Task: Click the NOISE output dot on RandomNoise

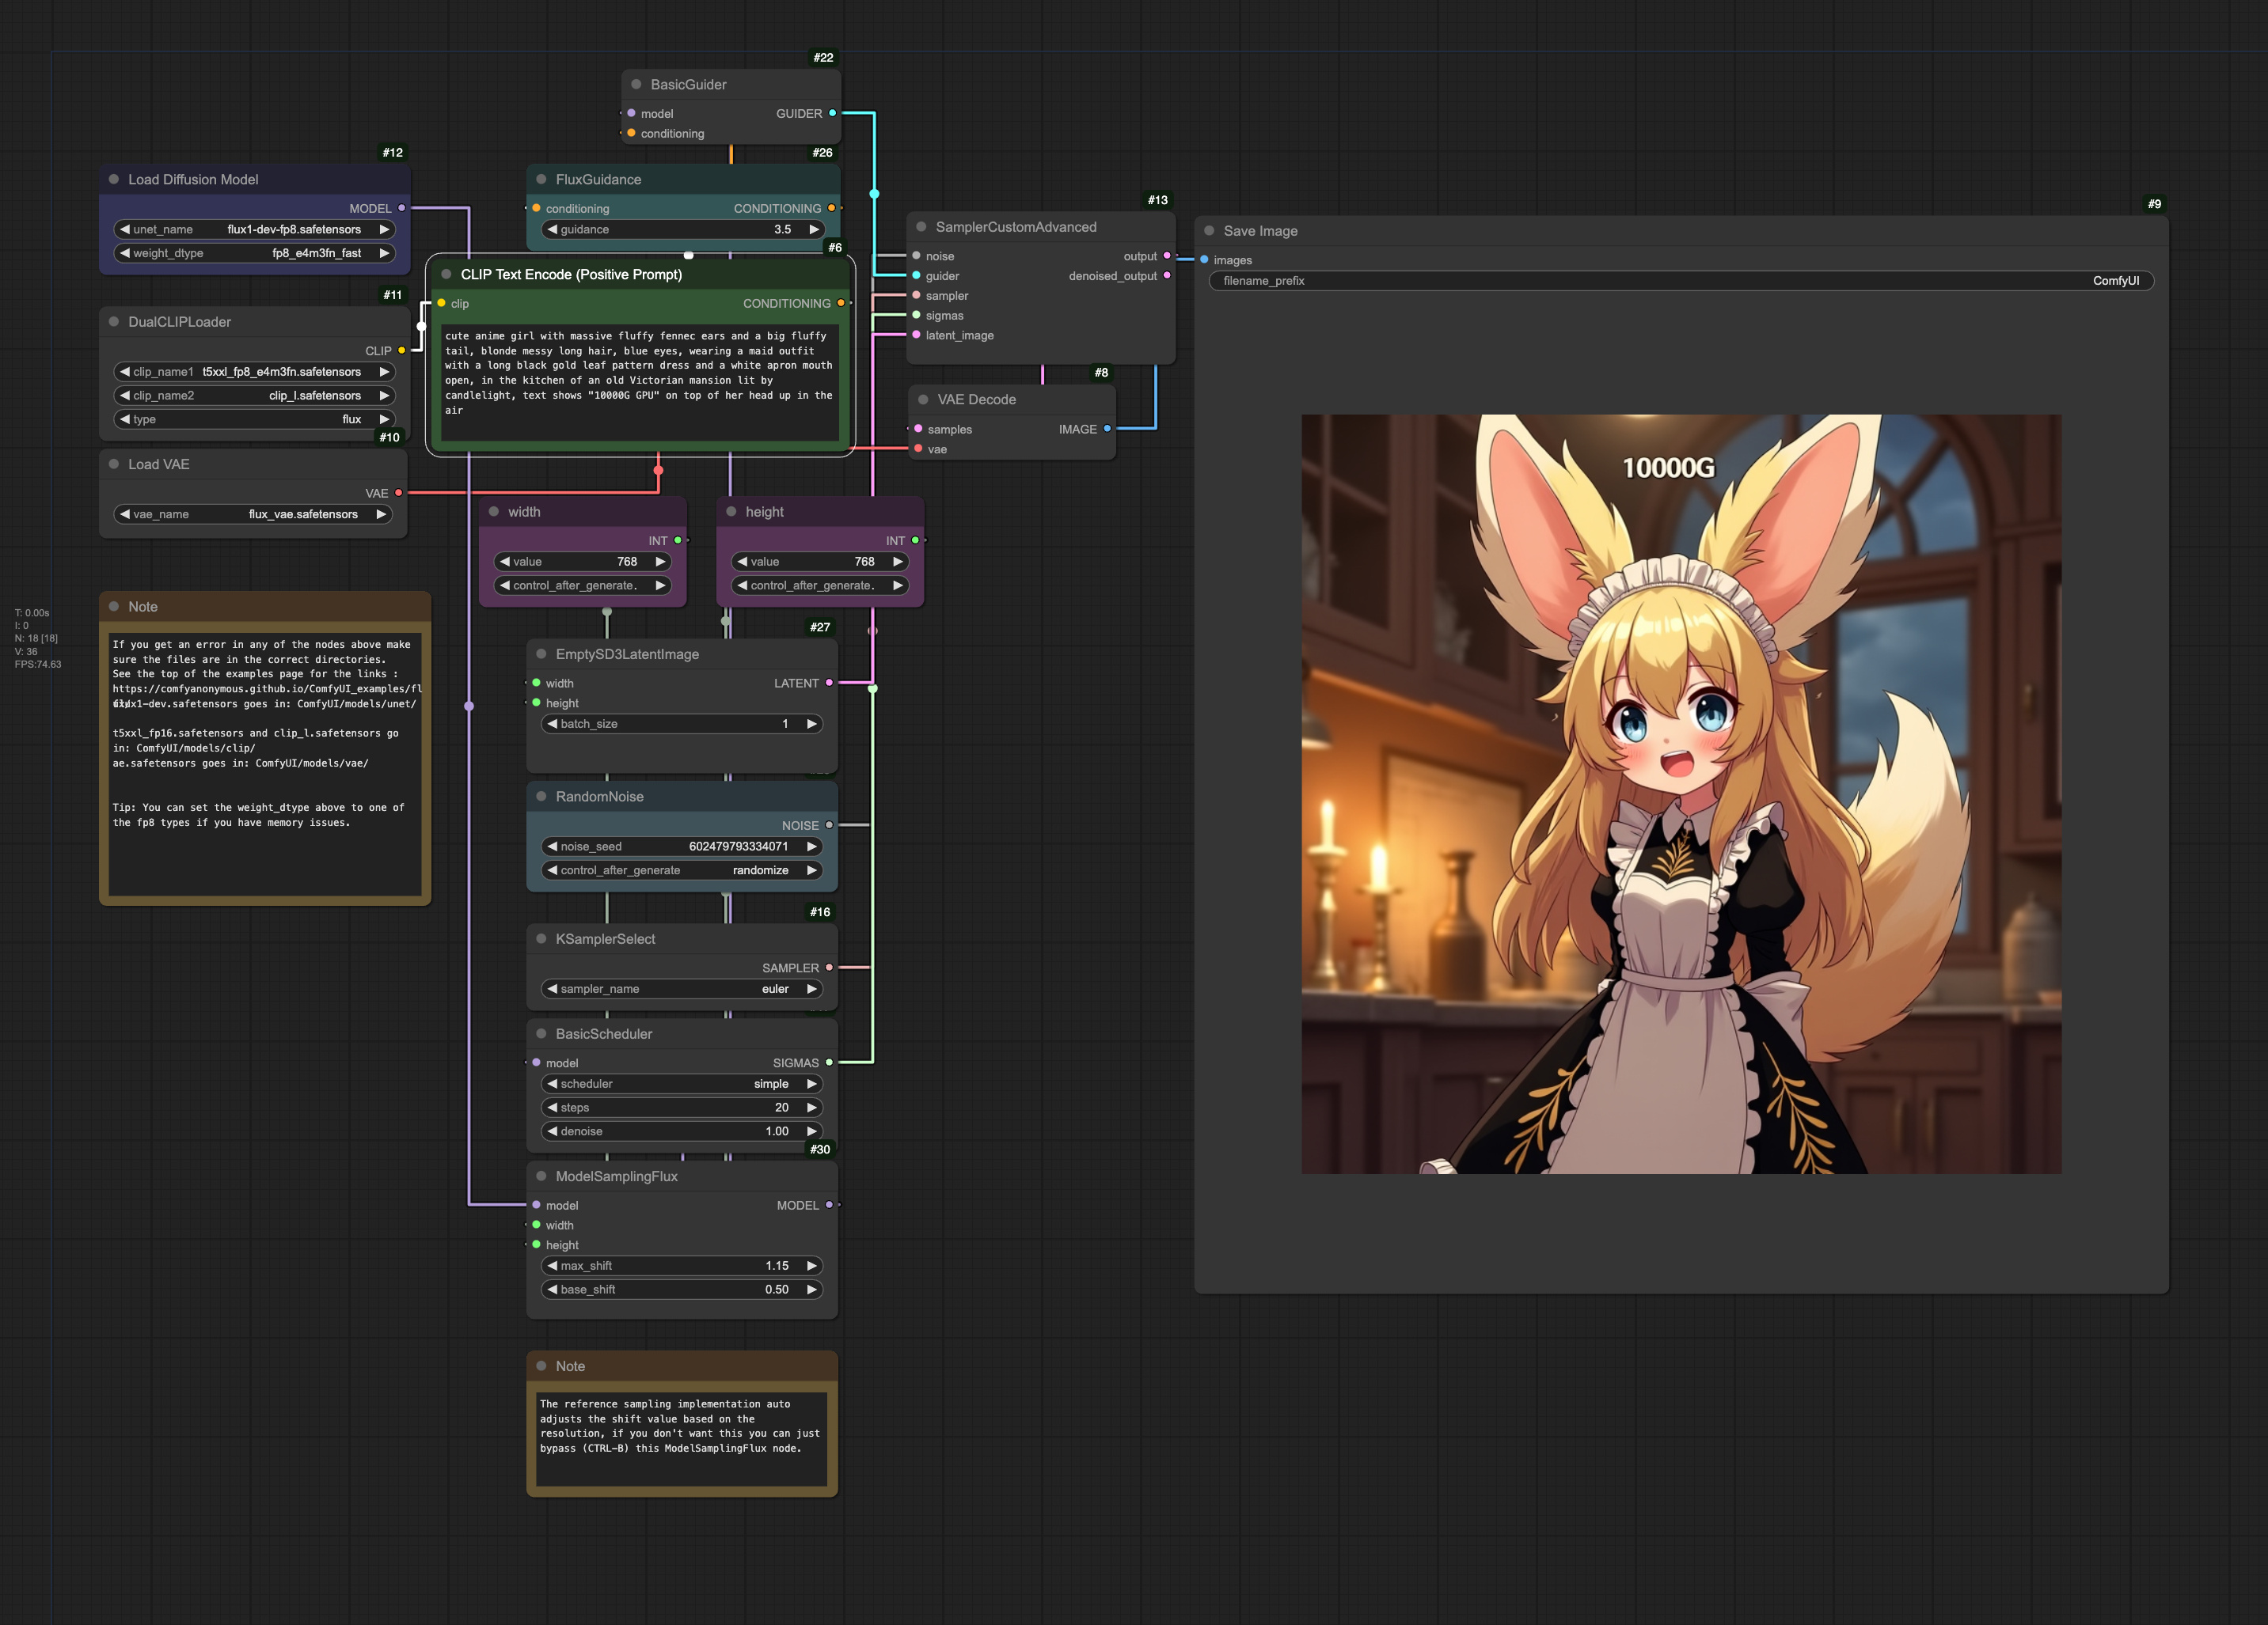Action: [x=828, y=824]
